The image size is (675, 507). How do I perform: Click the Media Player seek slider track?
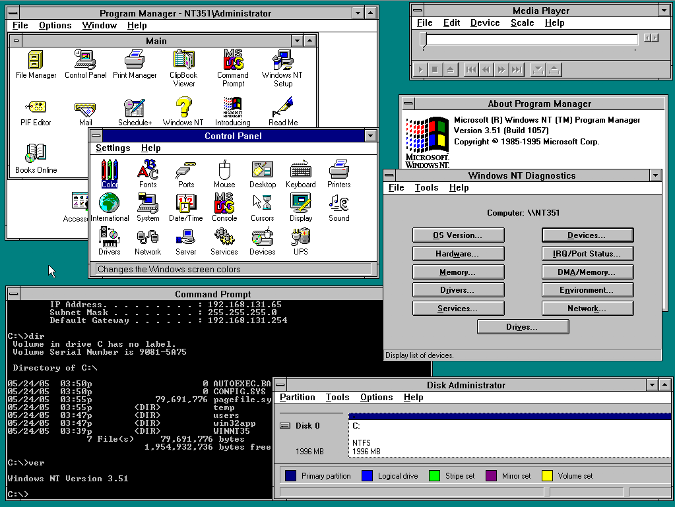pos(531,40)
